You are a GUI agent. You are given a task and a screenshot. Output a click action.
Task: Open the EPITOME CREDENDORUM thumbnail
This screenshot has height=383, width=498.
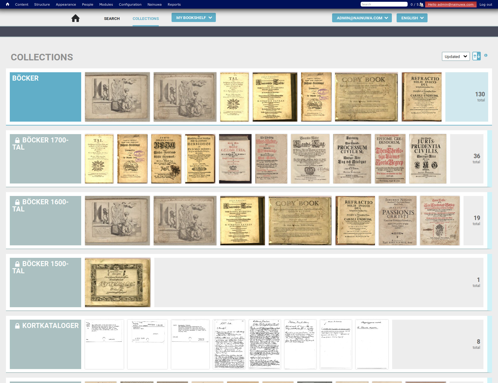click(390, 159)
